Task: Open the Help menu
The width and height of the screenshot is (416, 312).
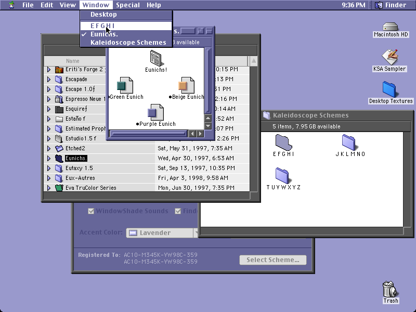Action: tap(154, 5)
